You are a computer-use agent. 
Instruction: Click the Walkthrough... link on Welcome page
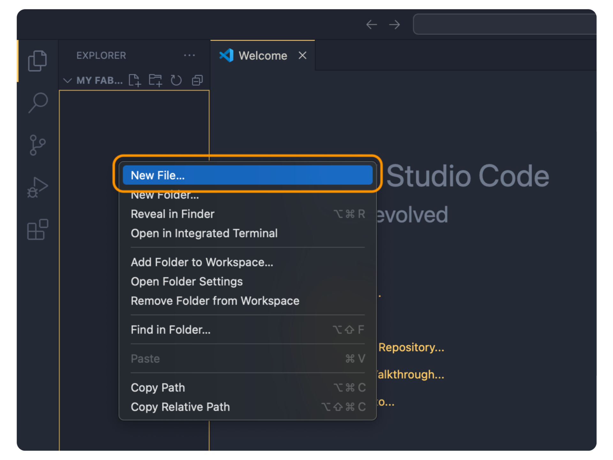(x=410, y=374)
